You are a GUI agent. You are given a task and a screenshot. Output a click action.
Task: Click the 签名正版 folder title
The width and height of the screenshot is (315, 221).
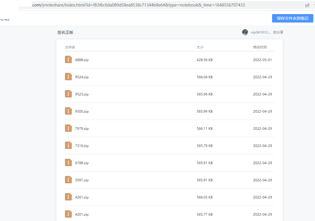[x=65, y=32]
